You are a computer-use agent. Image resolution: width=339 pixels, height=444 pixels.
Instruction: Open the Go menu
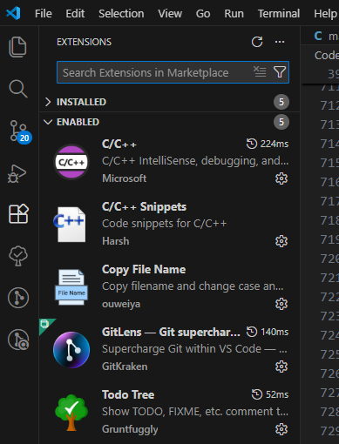(203, 14)
